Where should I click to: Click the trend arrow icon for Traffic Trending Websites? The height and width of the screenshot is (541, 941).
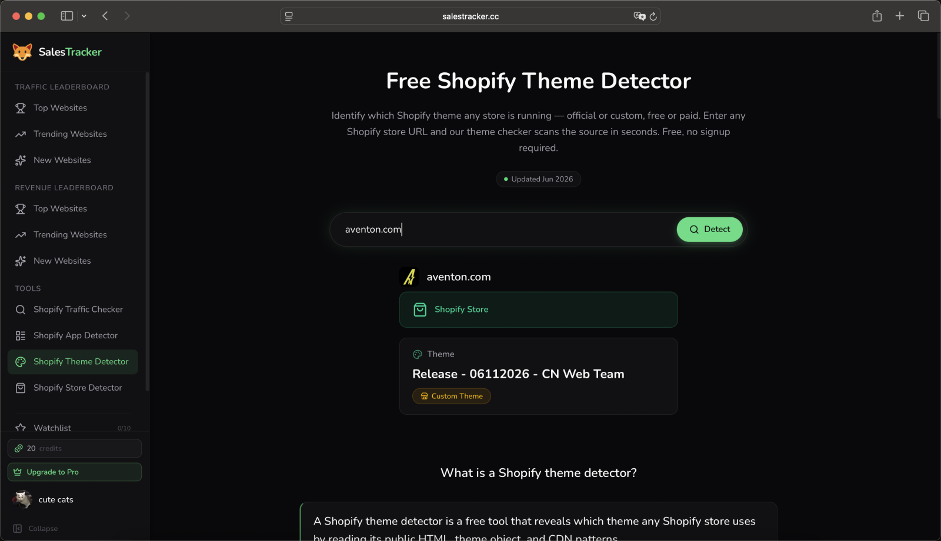(21, 134)
